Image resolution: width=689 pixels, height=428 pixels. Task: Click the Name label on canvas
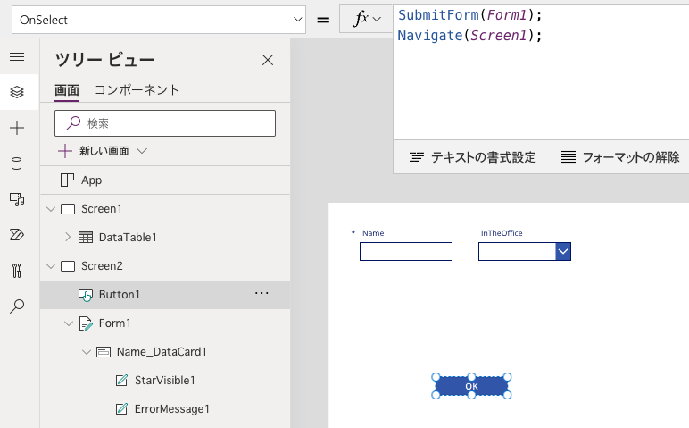373,233
